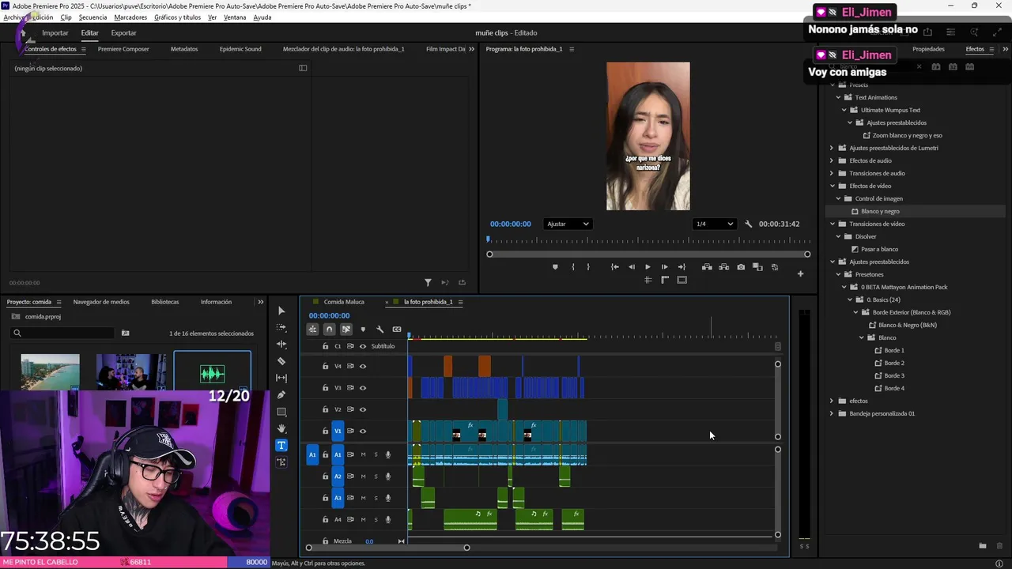This screenshot has height=569, width=1012.
Task: Select the Razor tool in the timeline toolbar
Action: pyautogui.click(x=281, y=361)
